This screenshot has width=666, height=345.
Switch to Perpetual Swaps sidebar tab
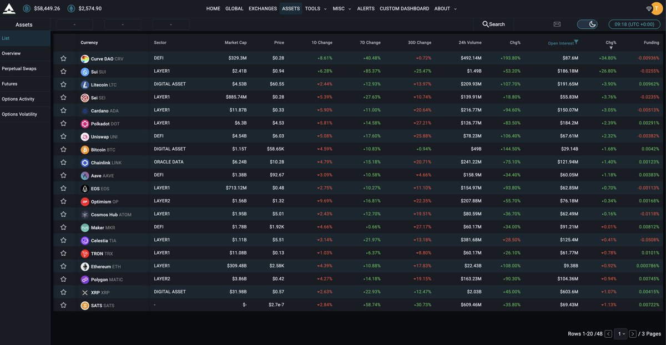(x=18, y=69)
